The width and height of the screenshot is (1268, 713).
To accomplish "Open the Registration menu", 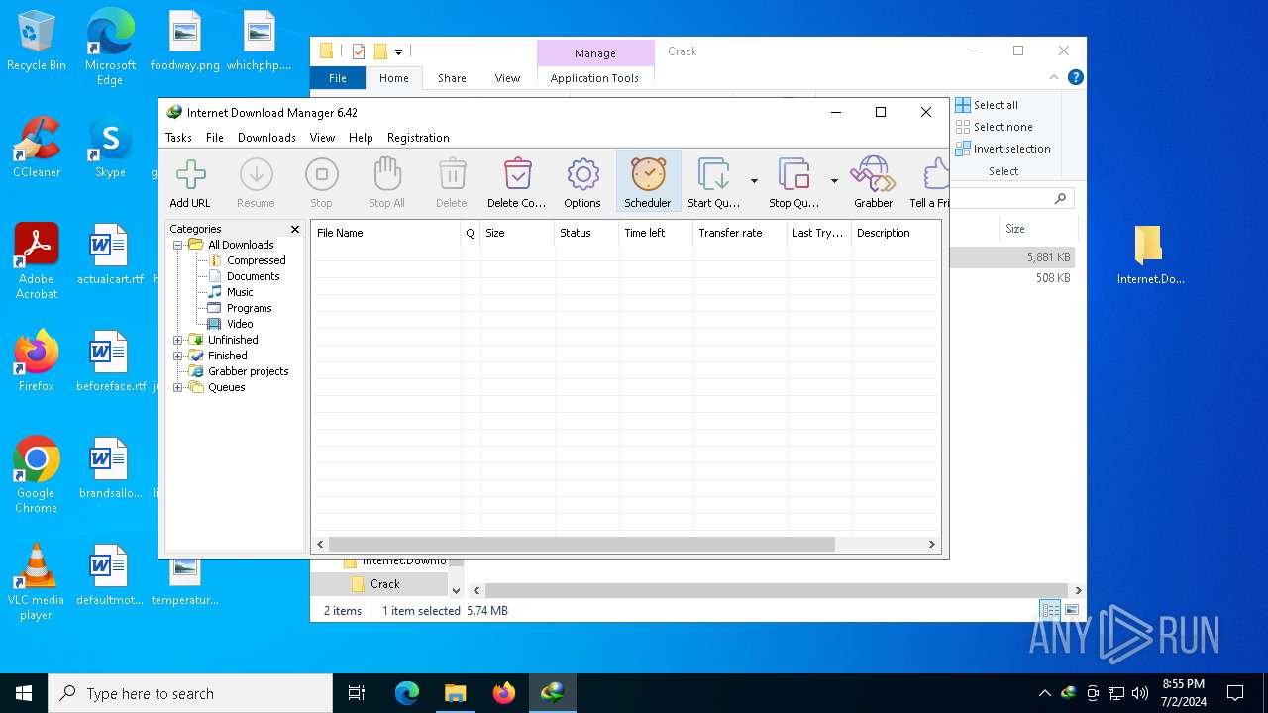I will 418,138.
